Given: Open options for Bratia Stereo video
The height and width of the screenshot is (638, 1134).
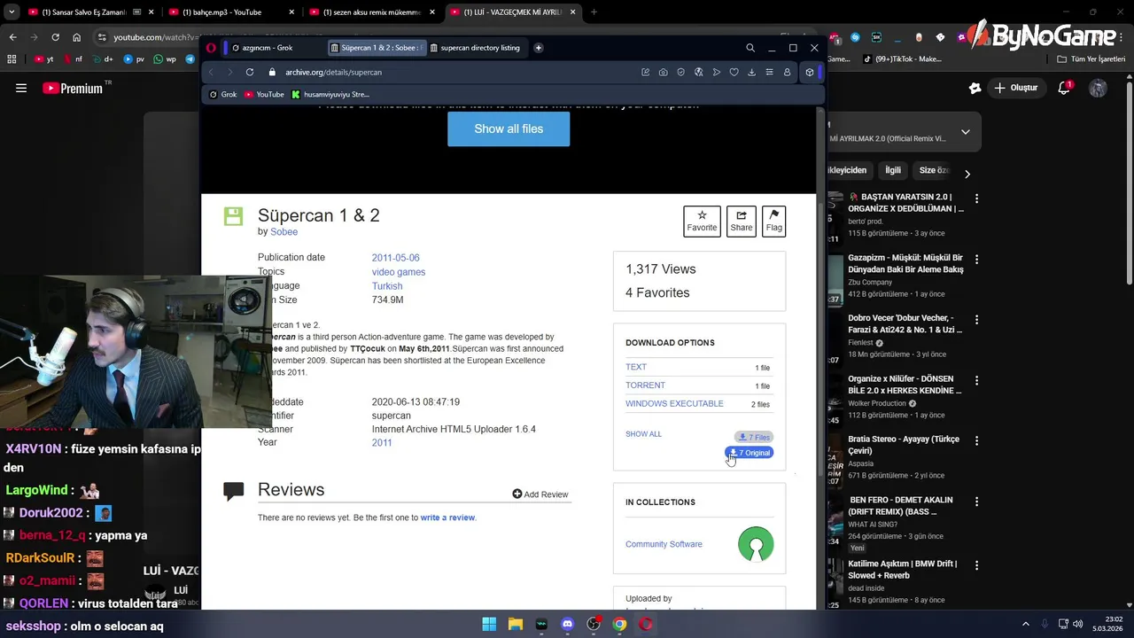Looking at the screenshot, I should click(977, 440).
